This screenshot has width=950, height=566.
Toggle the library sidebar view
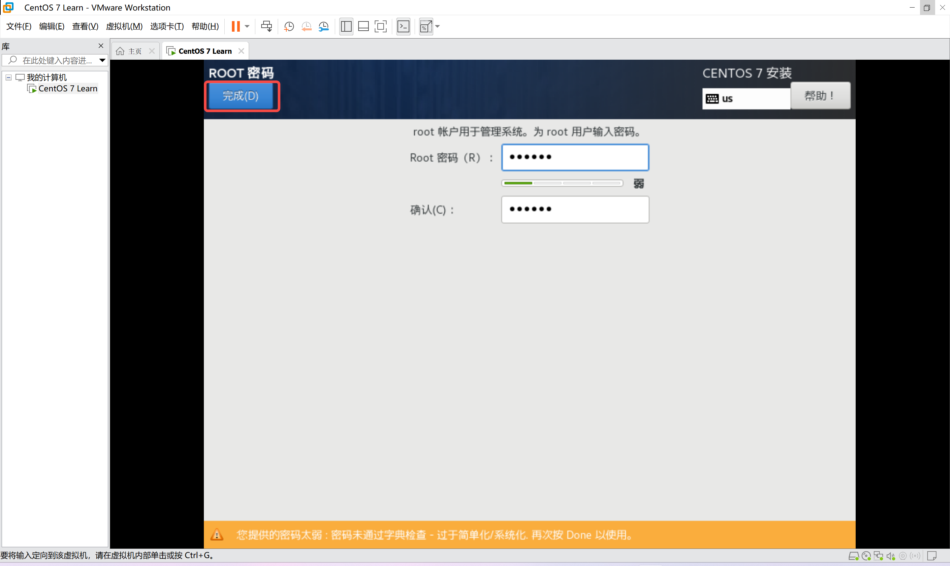tap(346, 26)
